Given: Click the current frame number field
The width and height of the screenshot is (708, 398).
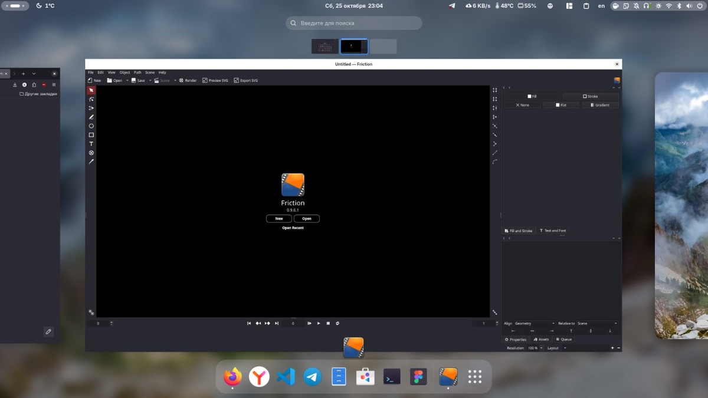Looking at the screenshot, I should coord(293,323).
